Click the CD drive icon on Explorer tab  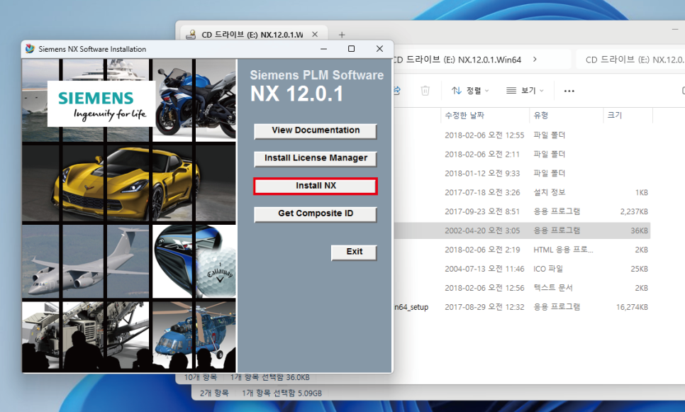191,35
